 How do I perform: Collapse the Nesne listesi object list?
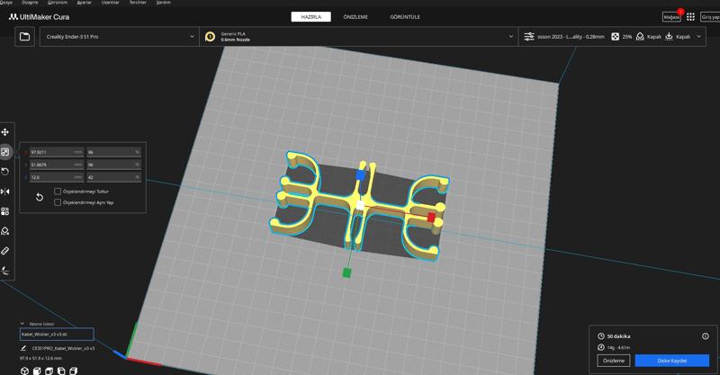point(22,324)
